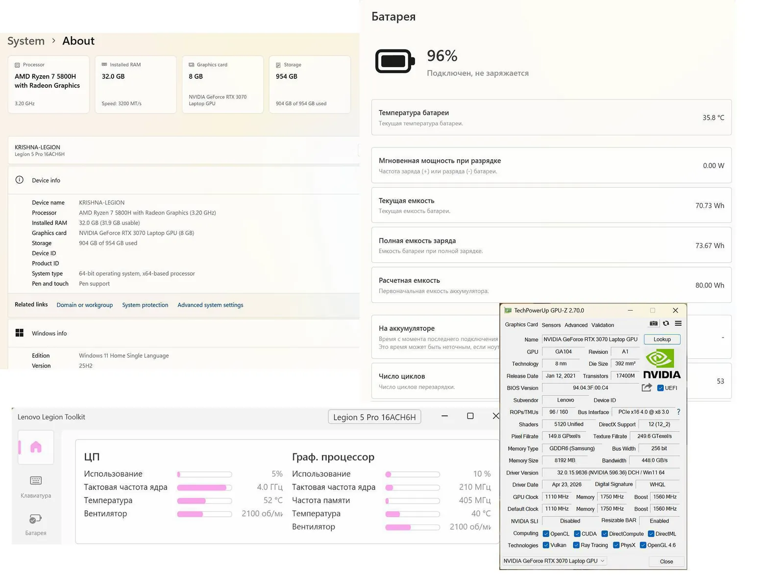Click the 0.00 W discharge power value
784x588 pixels.
[713, 166]
